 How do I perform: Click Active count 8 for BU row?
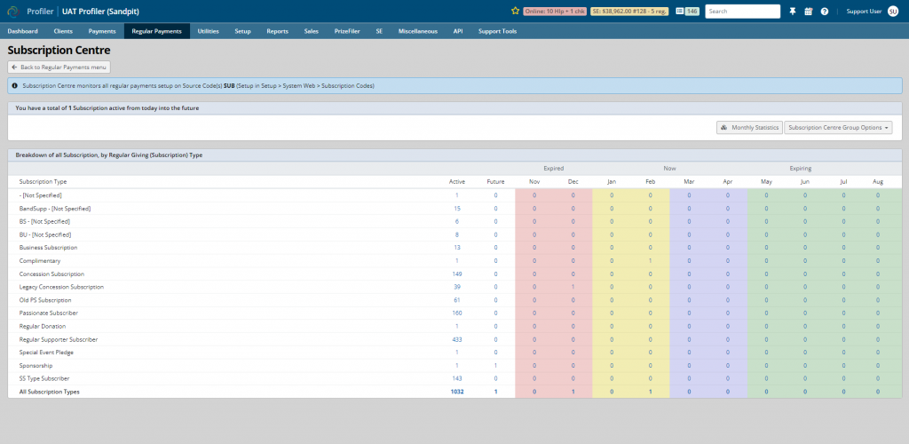(457, 234)
